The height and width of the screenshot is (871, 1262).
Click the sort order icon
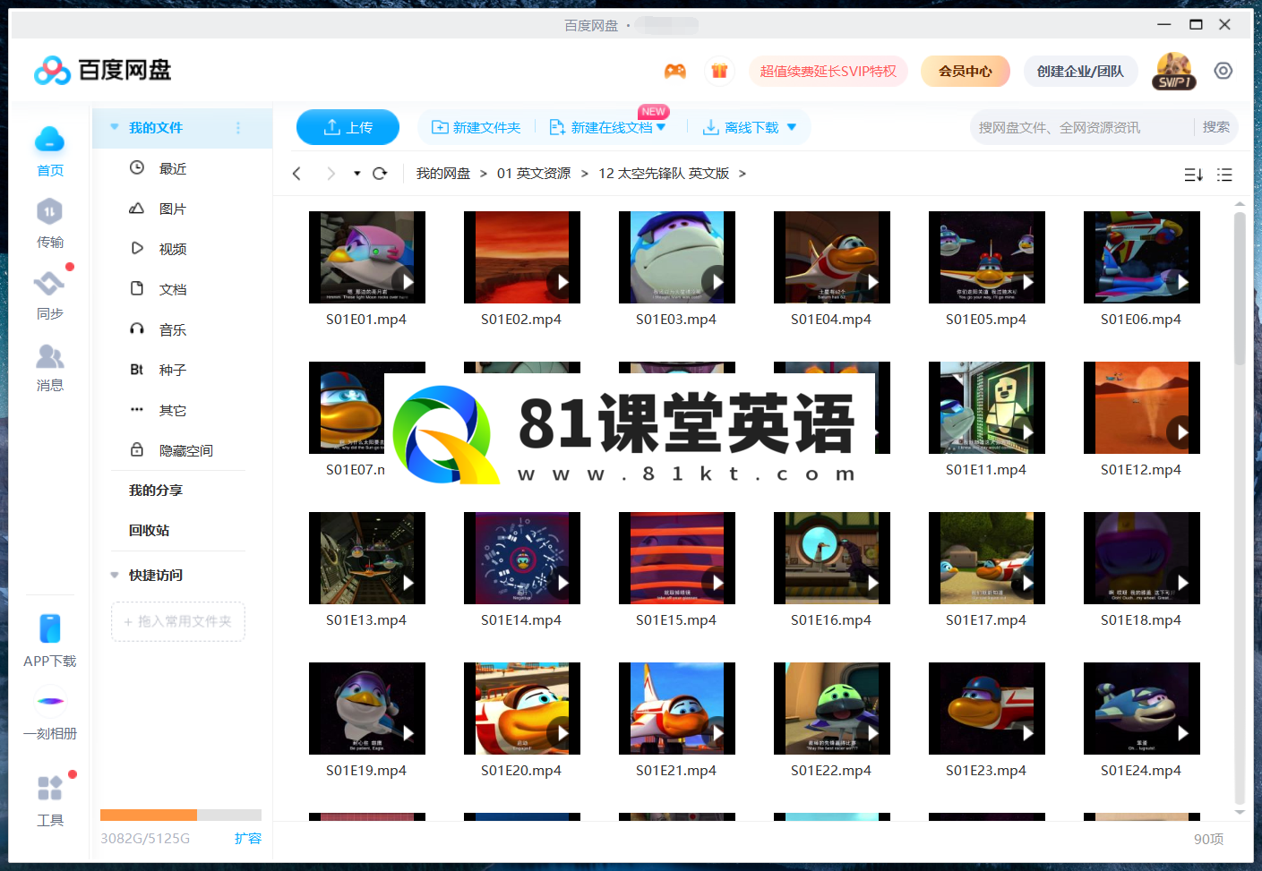pos(1193,175)
